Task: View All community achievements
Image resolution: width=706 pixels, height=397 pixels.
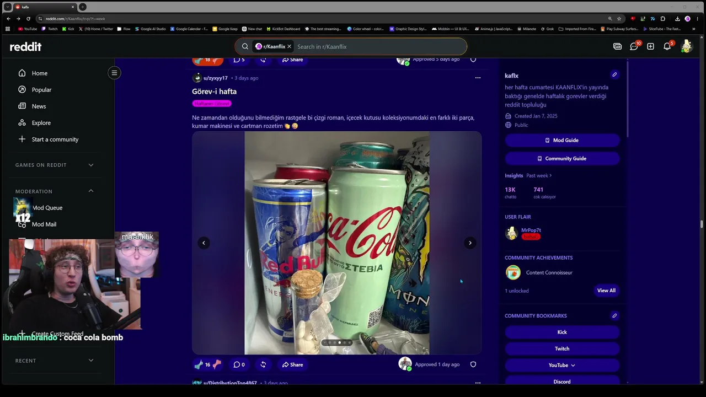Action: coord(606,291)
